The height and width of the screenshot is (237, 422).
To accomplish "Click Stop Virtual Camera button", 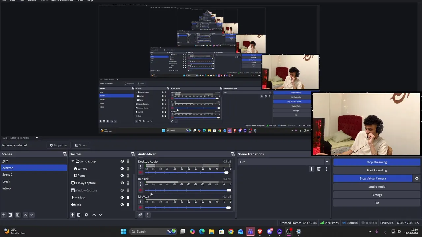I will tap(373, 178).
